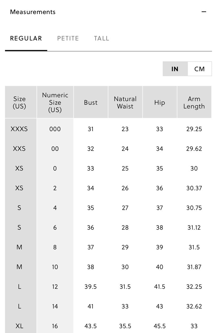
Task: Click the Numeric Size (US) header
Action: pos(55,102)
